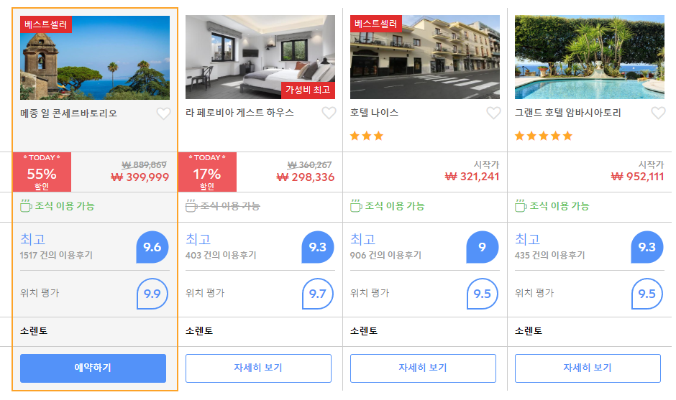Image resolution: width=676 pixels, height=400 pixels.
Task: Save 호텔 나이스 using heart icon
Action: pyautogui.click(x=493, y=113)
